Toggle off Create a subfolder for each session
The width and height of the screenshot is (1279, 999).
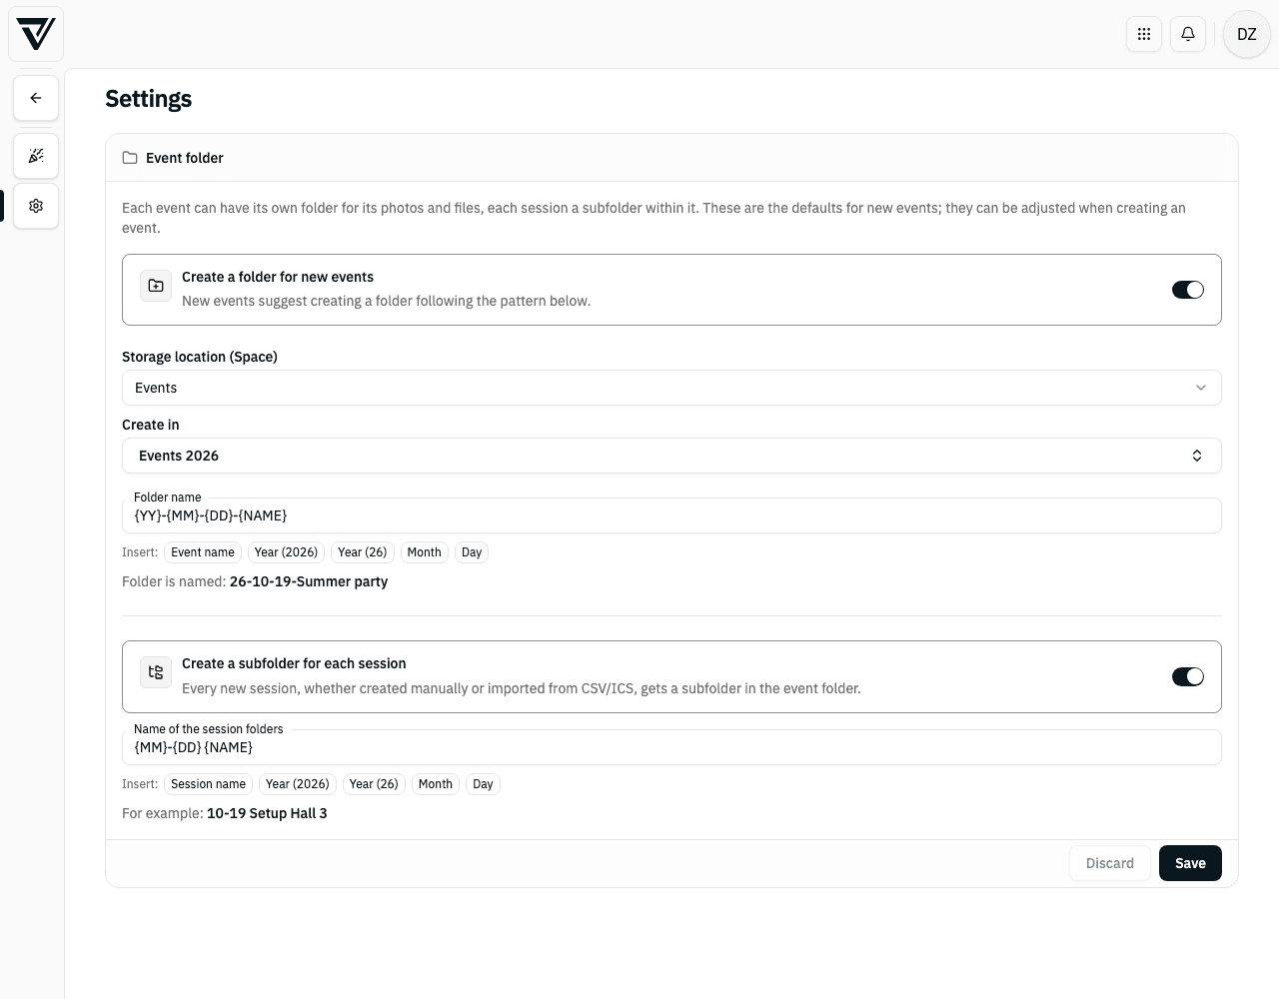click(x=1188, y=676)
